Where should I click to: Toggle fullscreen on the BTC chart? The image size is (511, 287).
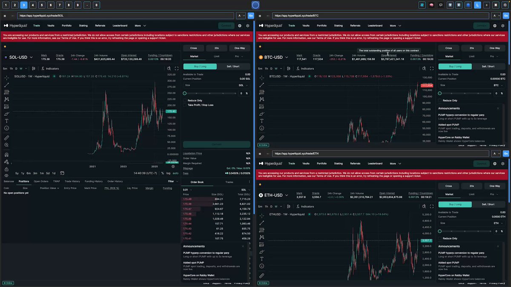pyautogui.click(x=433, y=68)
